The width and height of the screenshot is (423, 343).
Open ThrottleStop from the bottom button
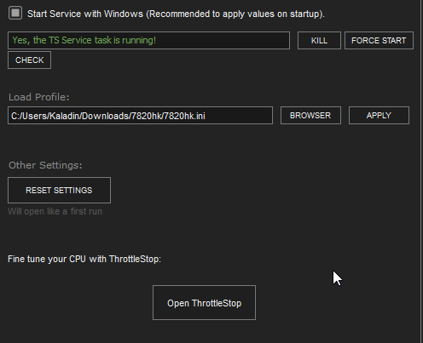(x=204, y=303)
